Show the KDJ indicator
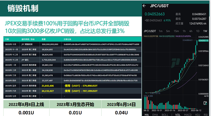The image size is (211, 116). (x=198, y=115)
